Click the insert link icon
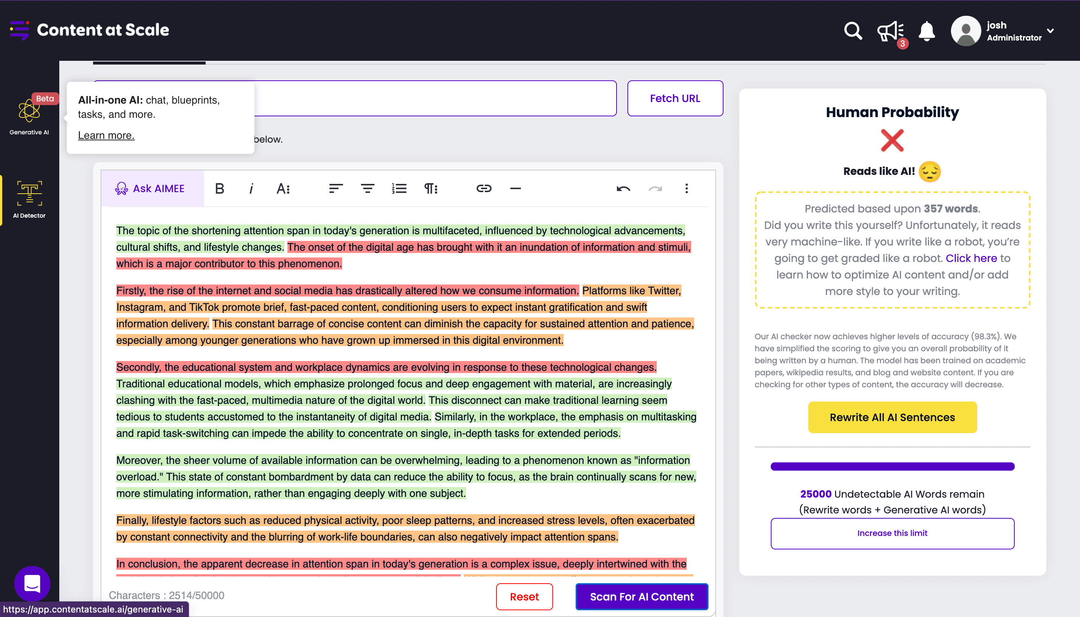The image size is (1080, 617). [x=484, y=188]
